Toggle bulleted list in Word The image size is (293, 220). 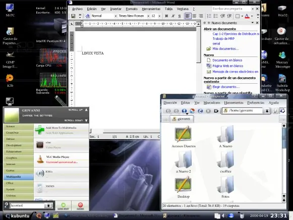(216, 16)
